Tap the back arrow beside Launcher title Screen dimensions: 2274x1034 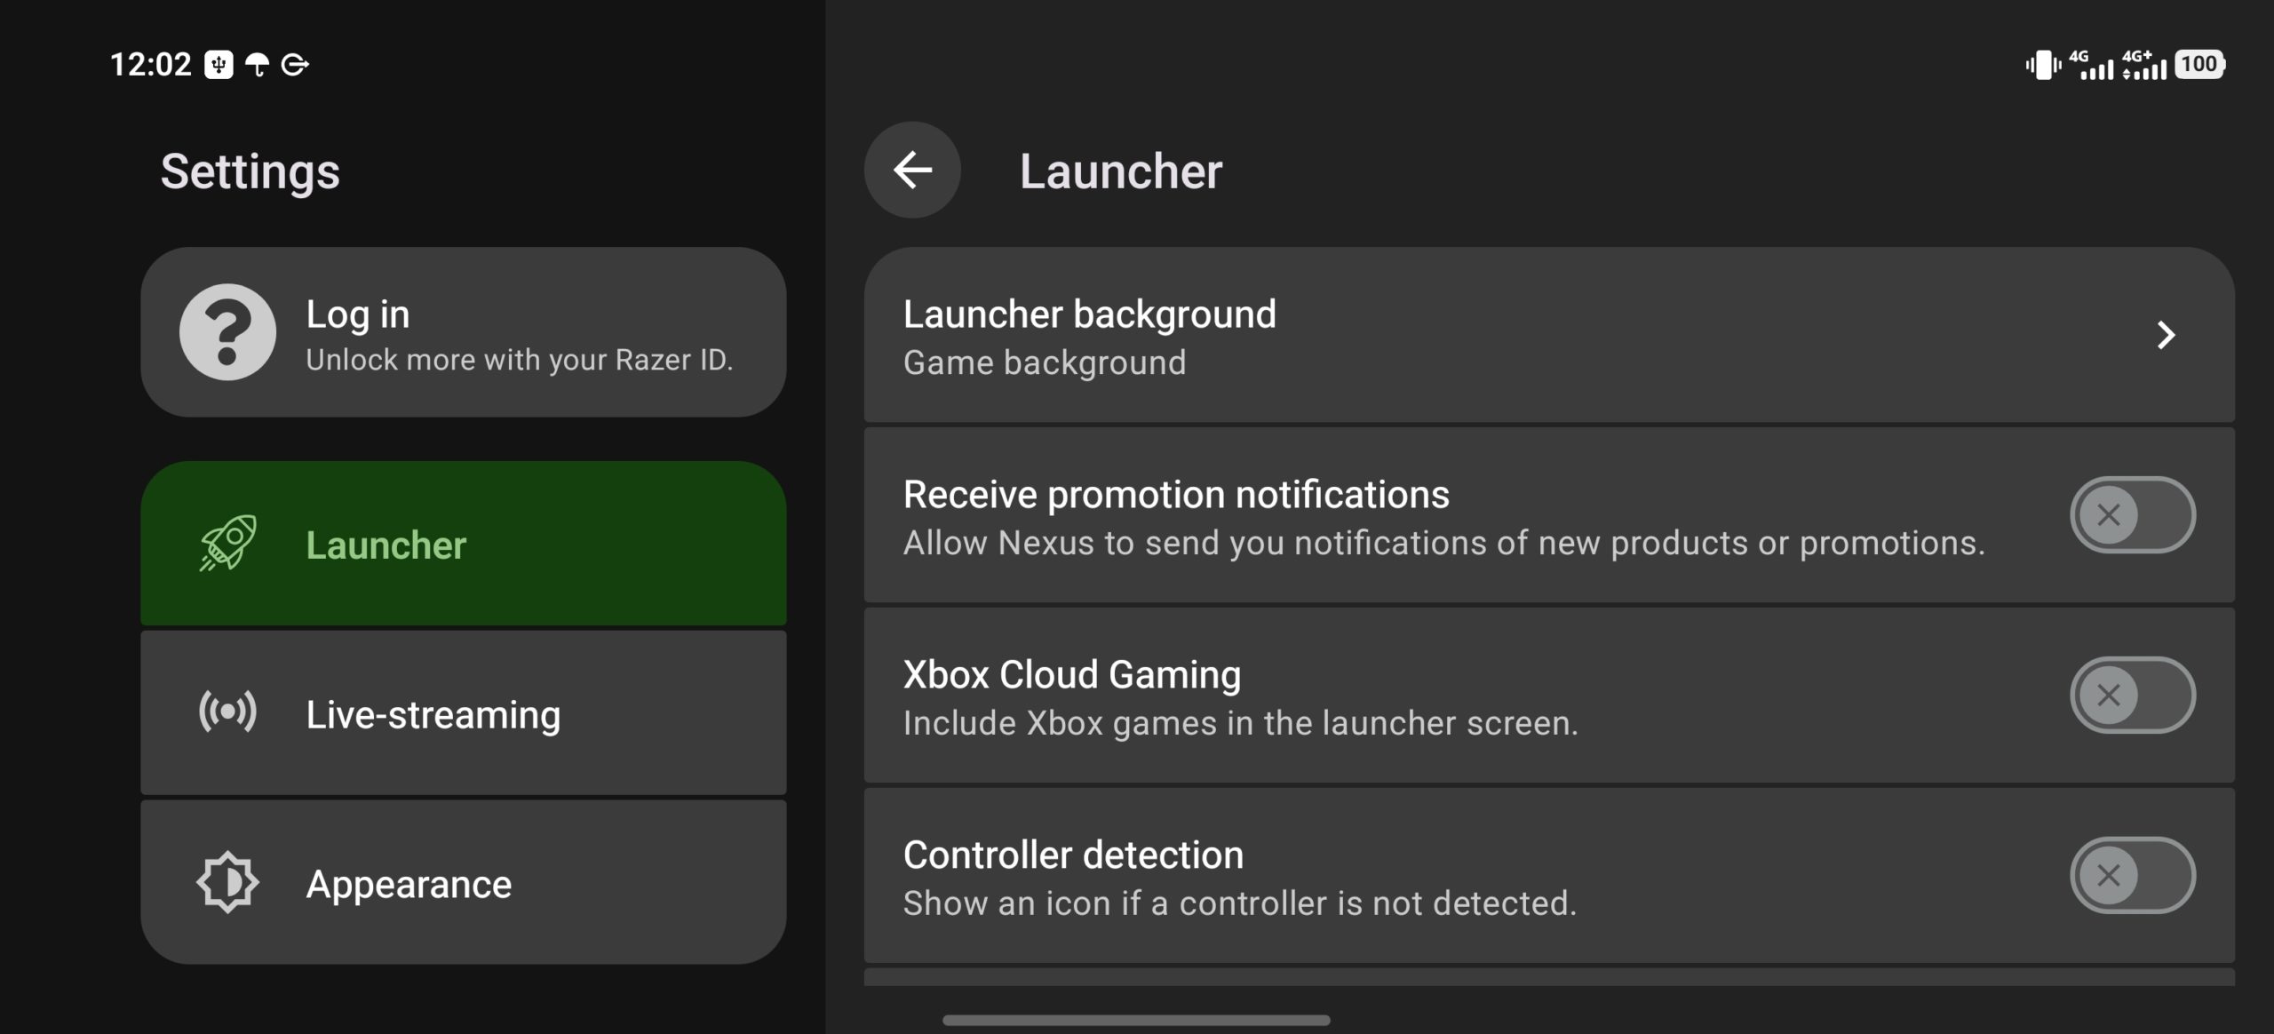pyautogui.click(x=912, y=170)
